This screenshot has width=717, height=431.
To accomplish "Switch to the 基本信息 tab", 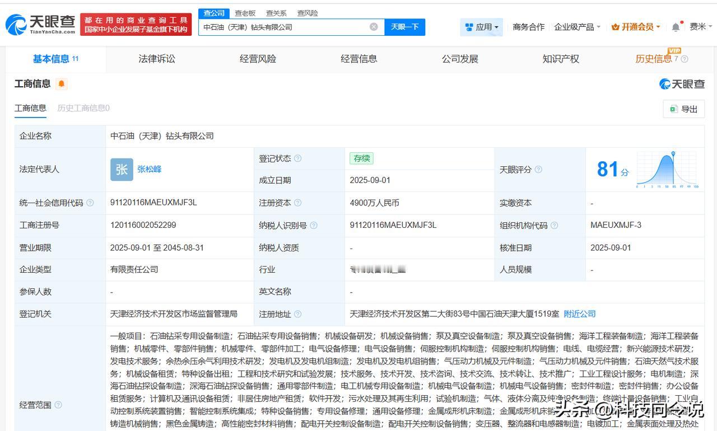I will [55, 59].
